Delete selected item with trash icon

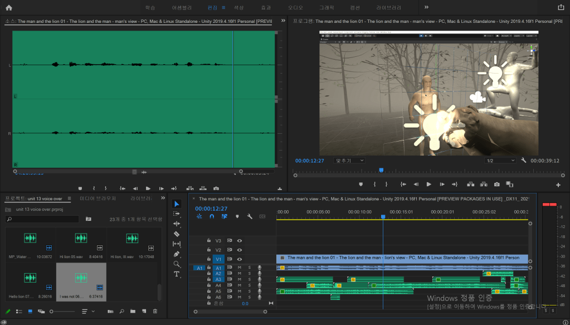click(155, 311)
